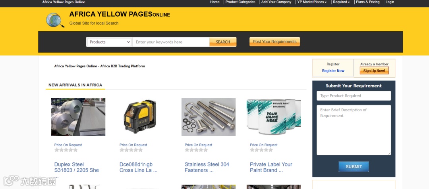Expand the Required dropdown menu
The width and height of the screenshot is (429, 189).
(341, 2)
